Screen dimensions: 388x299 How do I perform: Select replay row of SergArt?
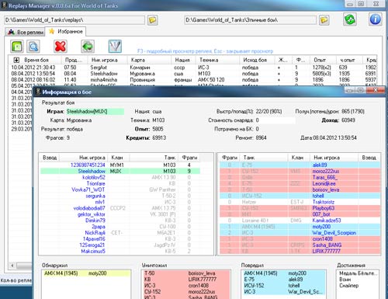(192, 68)
